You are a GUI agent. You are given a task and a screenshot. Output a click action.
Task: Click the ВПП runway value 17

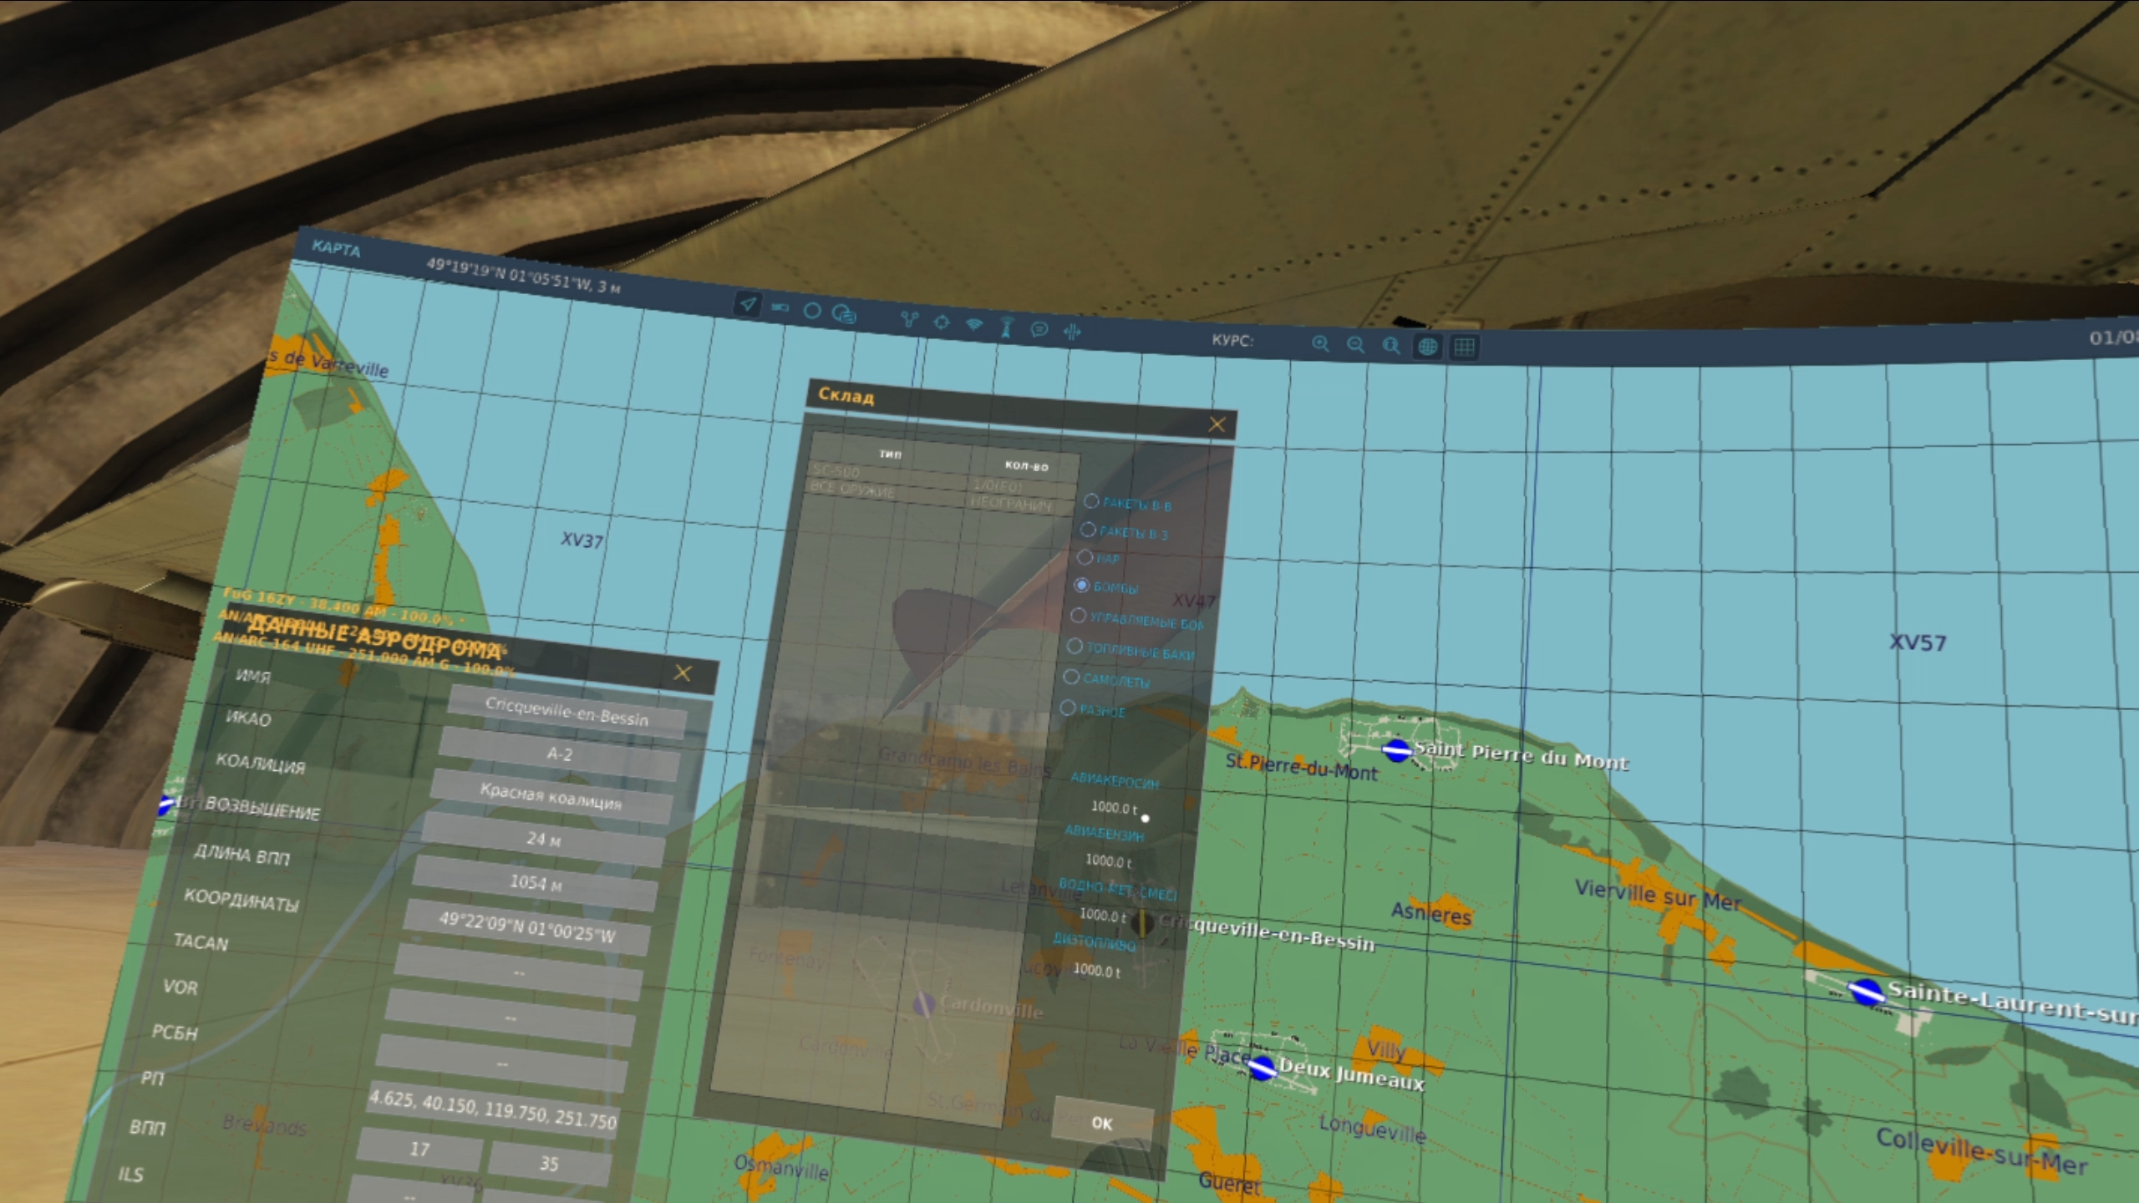tap(419, 1150)
